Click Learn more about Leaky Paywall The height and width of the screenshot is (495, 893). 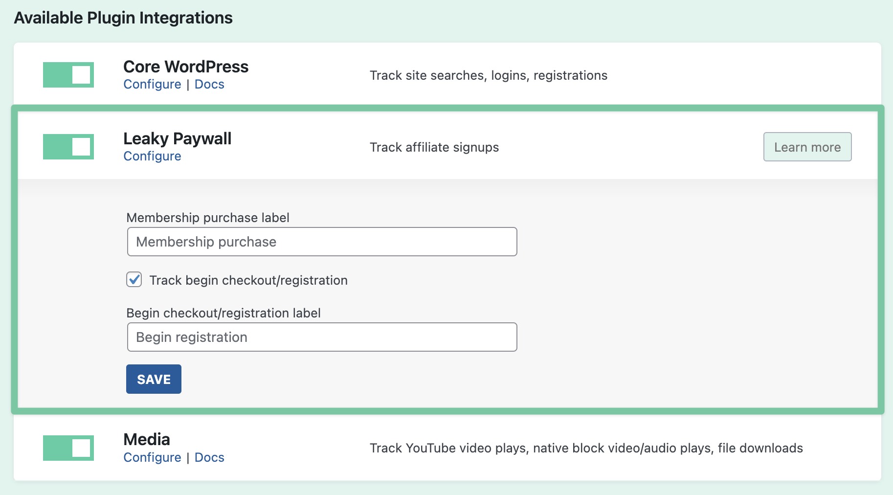coord(806,146)
